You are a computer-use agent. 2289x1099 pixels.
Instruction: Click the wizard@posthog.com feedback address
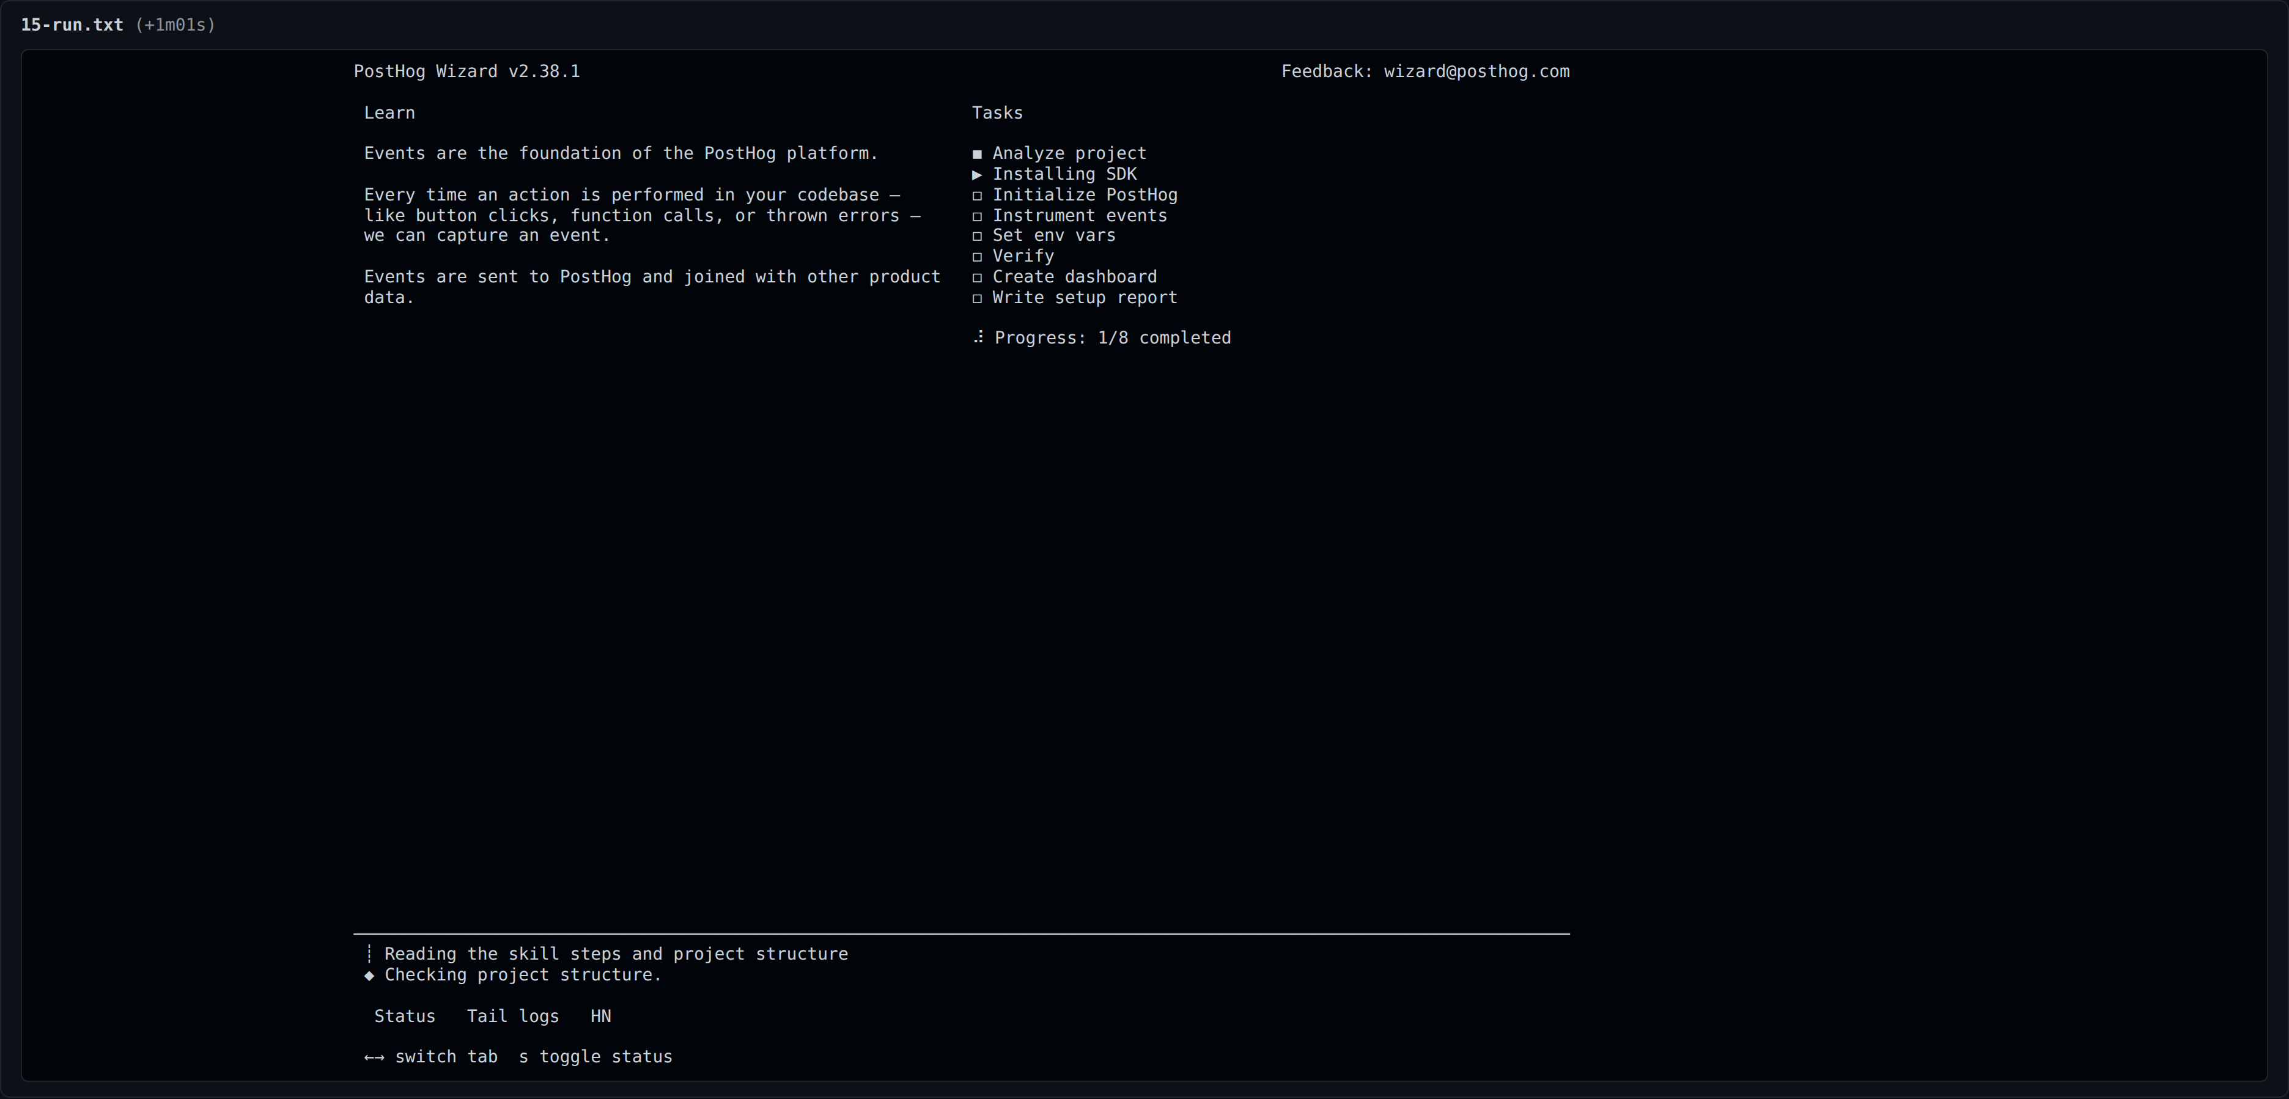point(1476,71)
